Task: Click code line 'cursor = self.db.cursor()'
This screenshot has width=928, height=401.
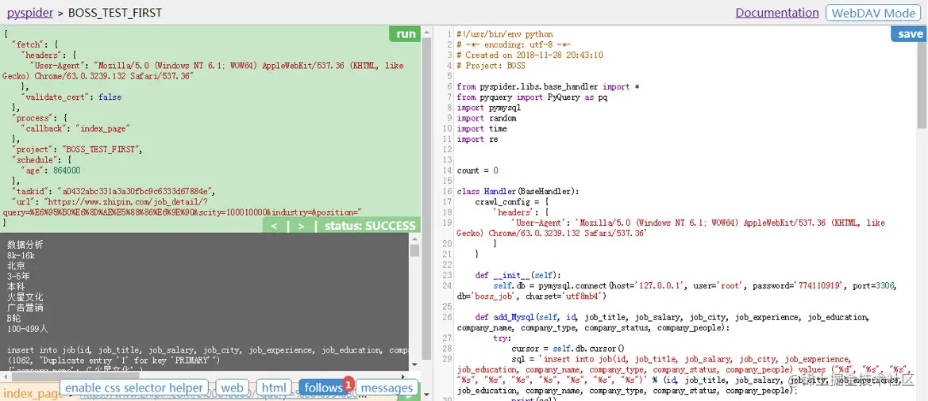Action: (568, 349)
